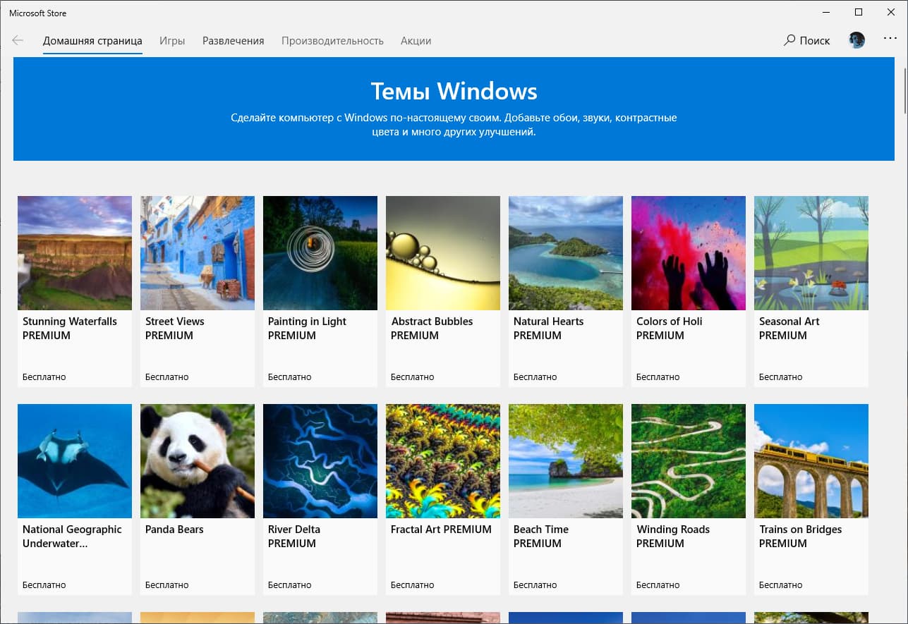Click the back arrow navigation icon
908x624 pixels.
tap(17, 40)
